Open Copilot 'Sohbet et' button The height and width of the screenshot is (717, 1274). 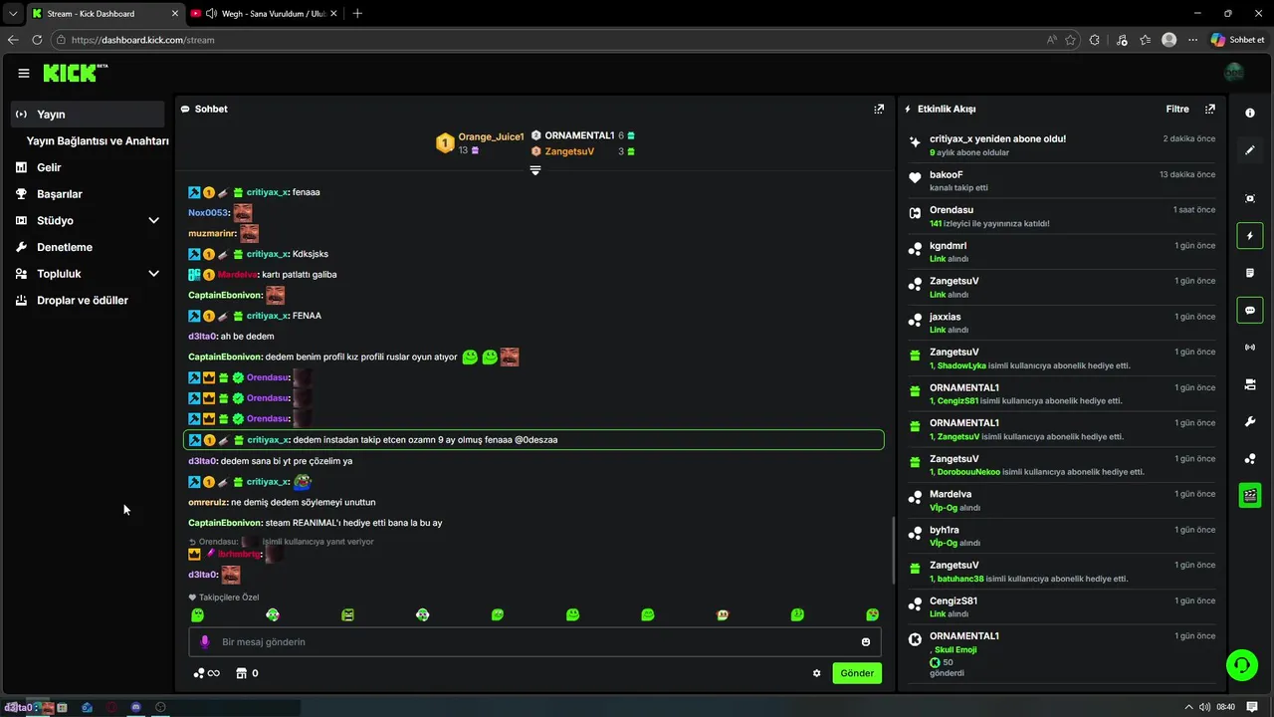(1238, 40)
